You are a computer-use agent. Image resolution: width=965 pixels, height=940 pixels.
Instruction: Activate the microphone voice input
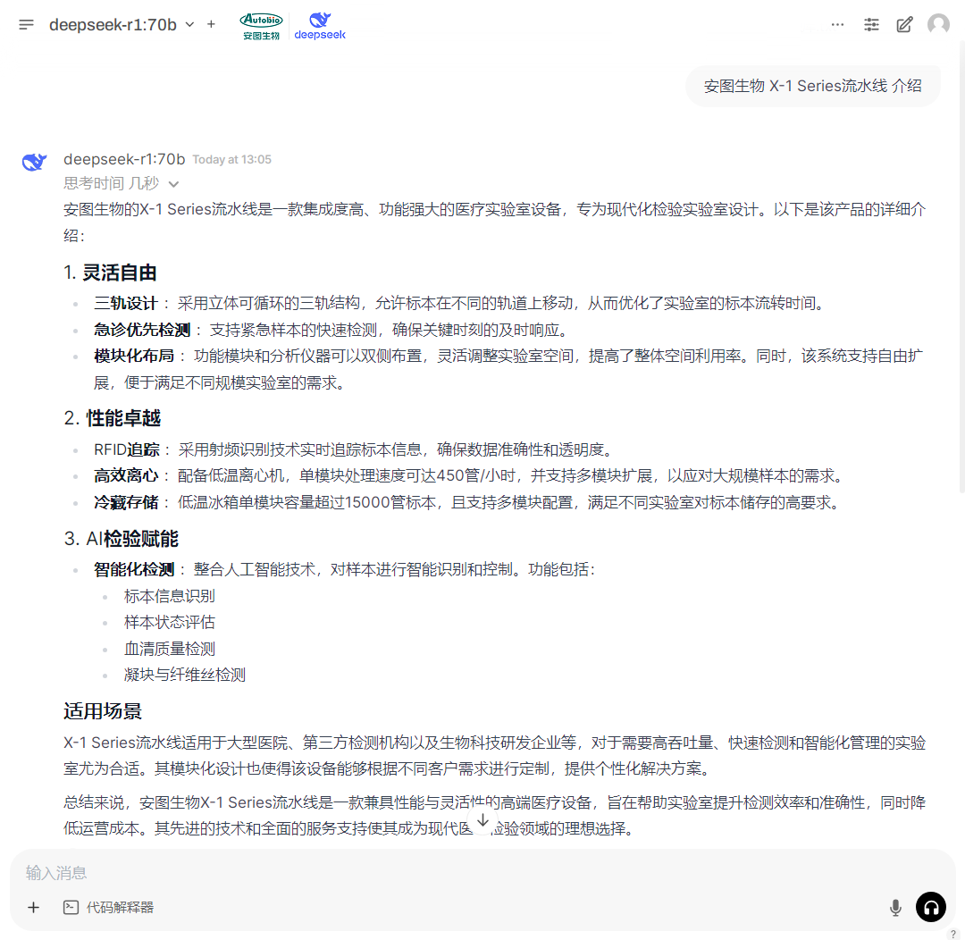coord(896,907)
